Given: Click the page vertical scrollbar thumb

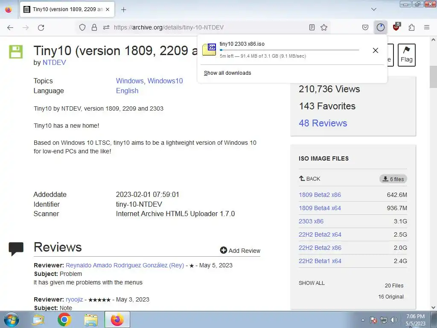Looking at the screenshot, I should [x=433, y=77].
